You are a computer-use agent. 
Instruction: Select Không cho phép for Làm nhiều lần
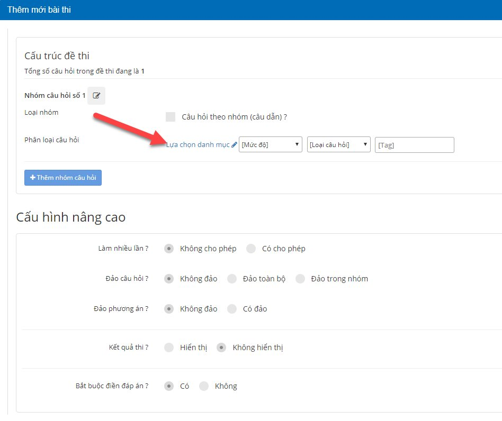point(169,249)
